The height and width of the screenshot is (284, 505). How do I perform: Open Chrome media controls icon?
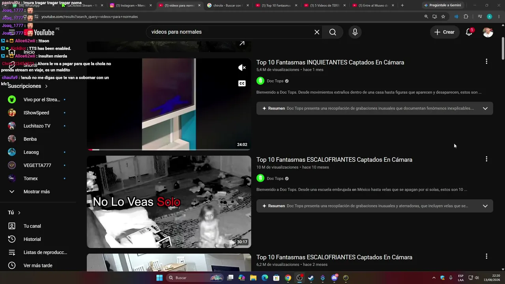pos(480,17)
